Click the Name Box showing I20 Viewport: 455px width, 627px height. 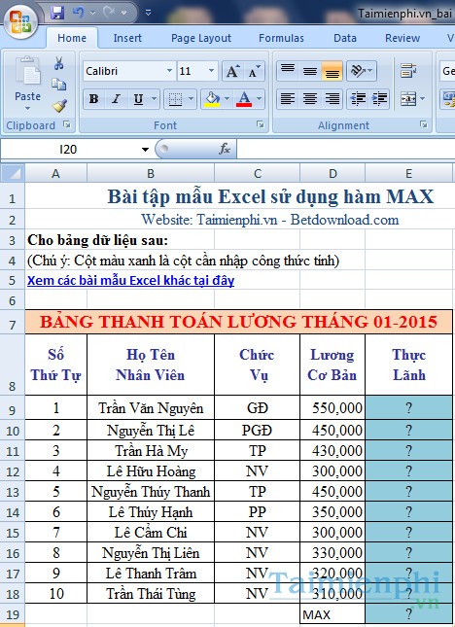click(68, 150)
